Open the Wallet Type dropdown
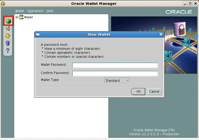Image resolution: width=199 pixels, height=140 pixels. pyautogui.click(x=117, y=81)
